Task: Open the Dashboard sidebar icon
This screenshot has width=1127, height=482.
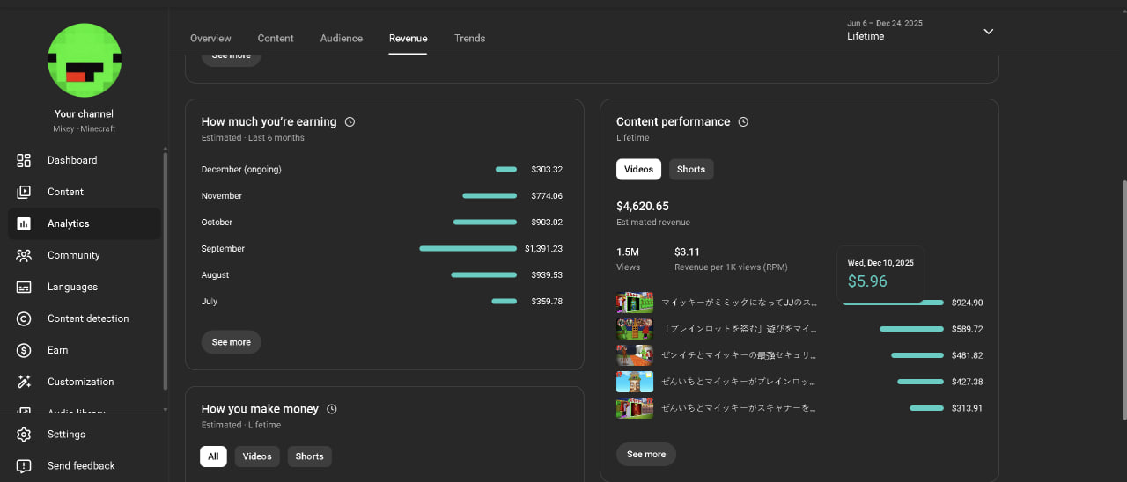Action: 24,160
